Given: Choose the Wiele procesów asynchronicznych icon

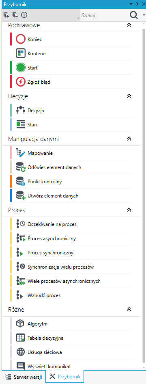Looking at the screenshot, I should coord(21,281).
